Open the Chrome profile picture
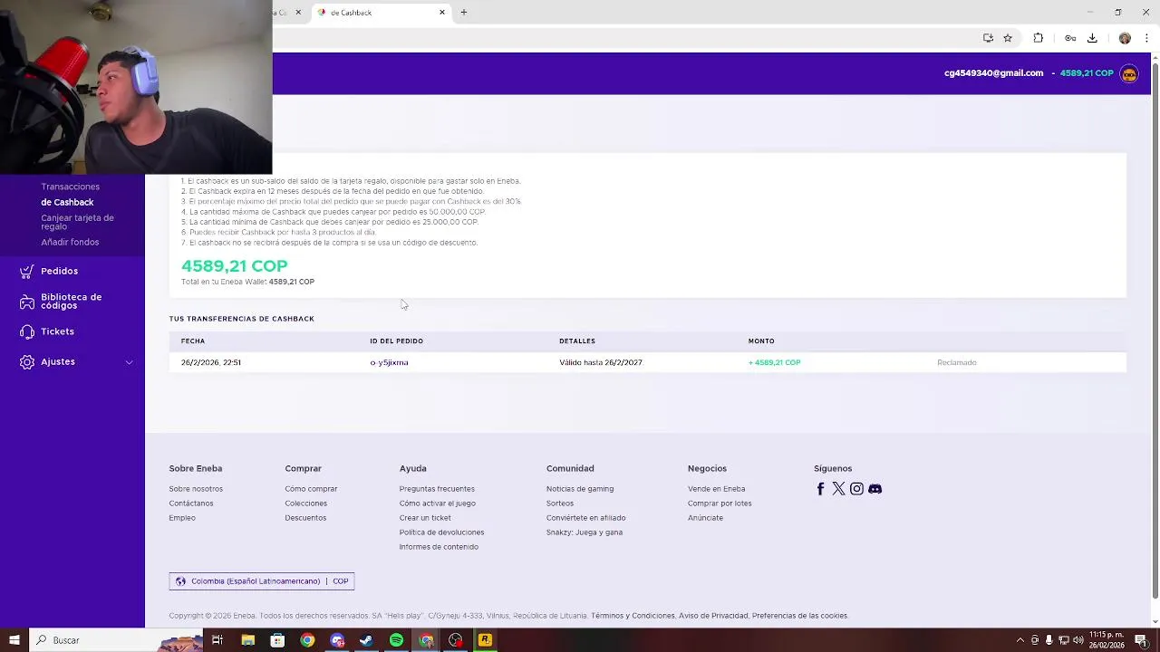 (1125, 38)
